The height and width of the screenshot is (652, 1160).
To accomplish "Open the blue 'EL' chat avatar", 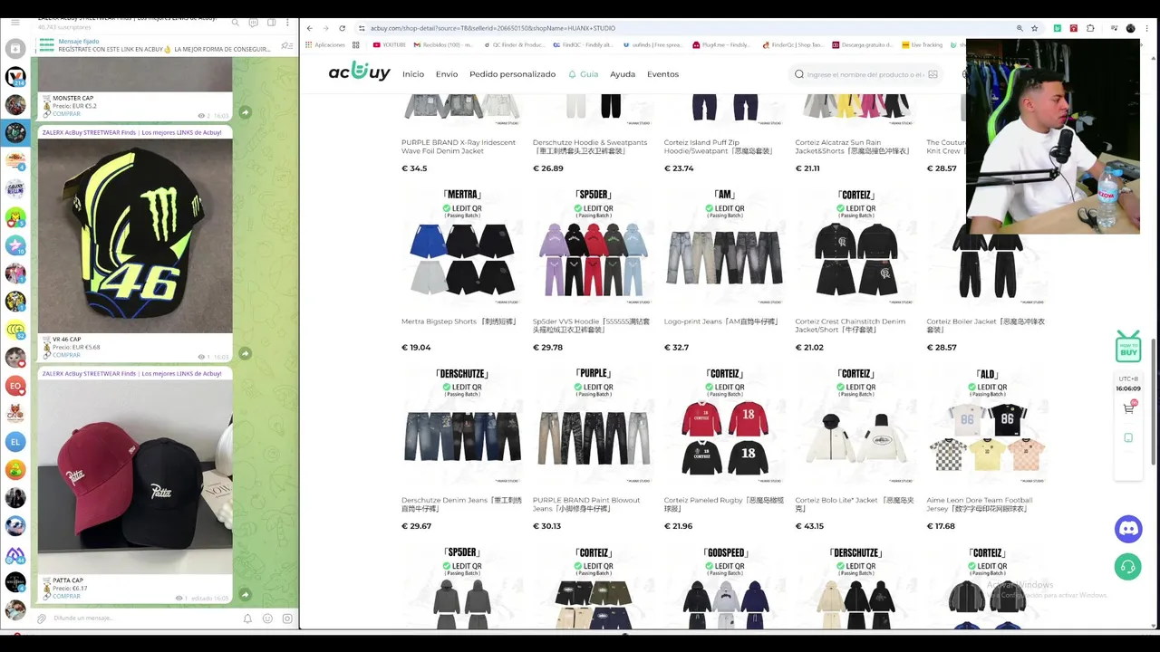I will (15, 442).
